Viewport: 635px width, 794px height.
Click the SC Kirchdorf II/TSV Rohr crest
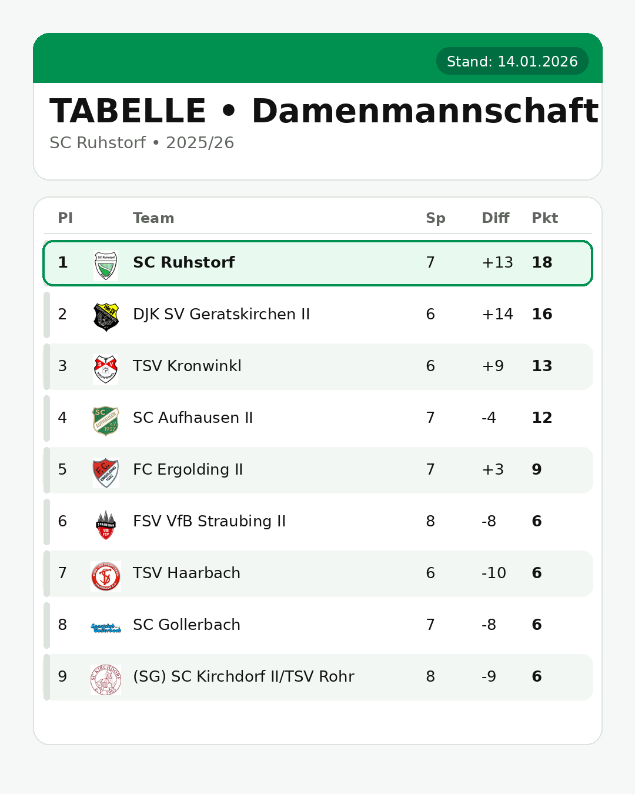tap(106, 679)
